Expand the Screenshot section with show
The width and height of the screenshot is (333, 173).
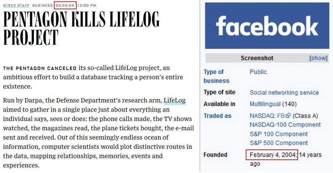point(318,58)
